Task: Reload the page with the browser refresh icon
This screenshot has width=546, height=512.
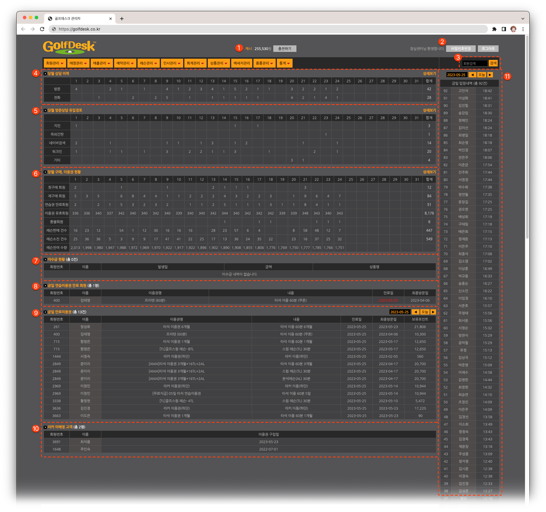Action: (42, 29)
